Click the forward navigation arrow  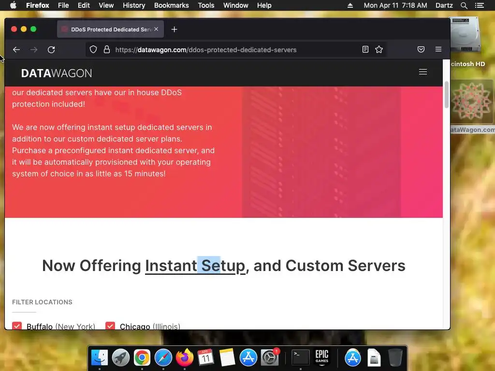pos(34,50)
